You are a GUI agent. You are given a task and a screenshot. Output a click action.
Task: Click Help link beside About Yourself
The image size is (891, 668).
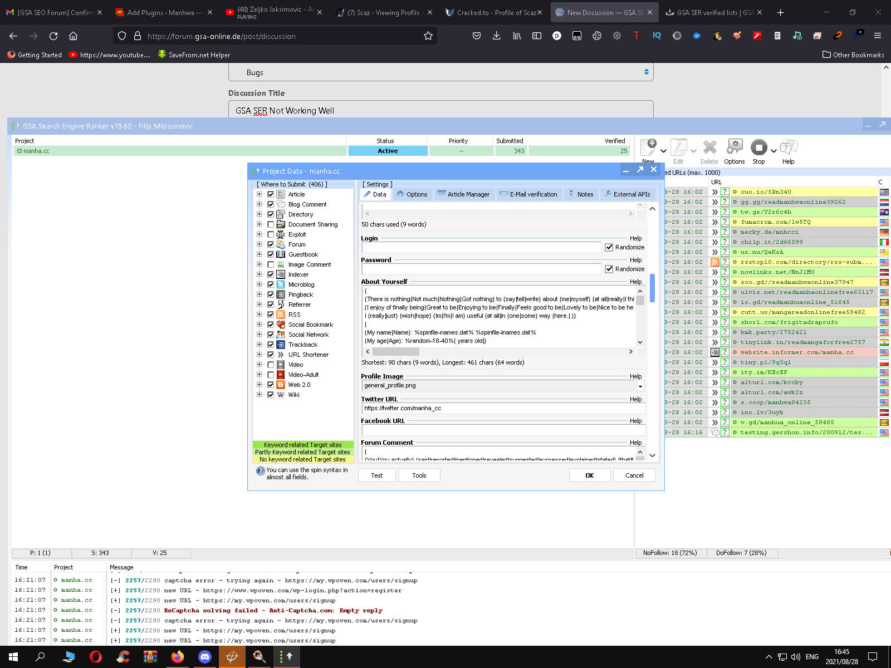pos(635,282)
